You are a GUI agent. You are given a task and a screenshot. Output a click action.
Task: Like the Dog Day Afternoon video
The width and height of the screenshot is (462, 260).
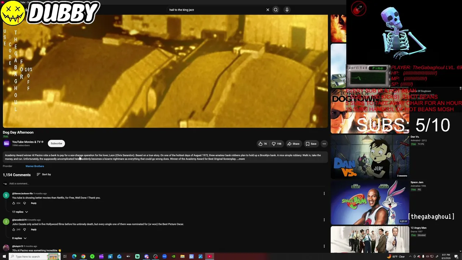263,144
